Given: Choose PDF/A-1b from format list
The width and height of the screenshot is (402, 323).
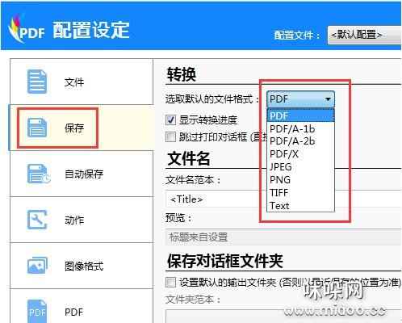Looking at the screenshot, I should [x=300, y=129].
